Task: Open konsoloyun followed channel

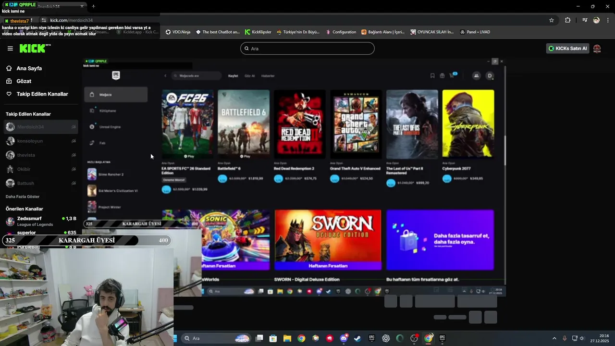Action: pos(41,141)
